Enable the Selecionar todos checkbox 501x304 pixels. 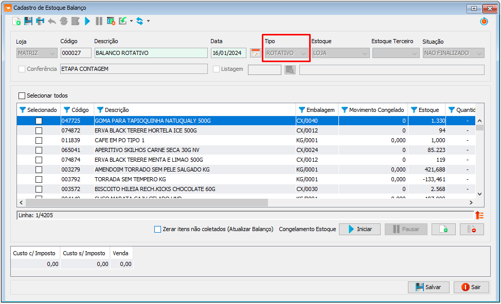click(x=22, y=96)
